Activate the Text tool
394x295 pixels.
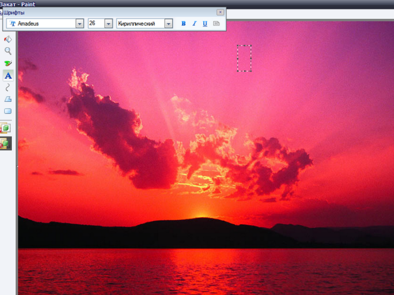click(8, 75)
